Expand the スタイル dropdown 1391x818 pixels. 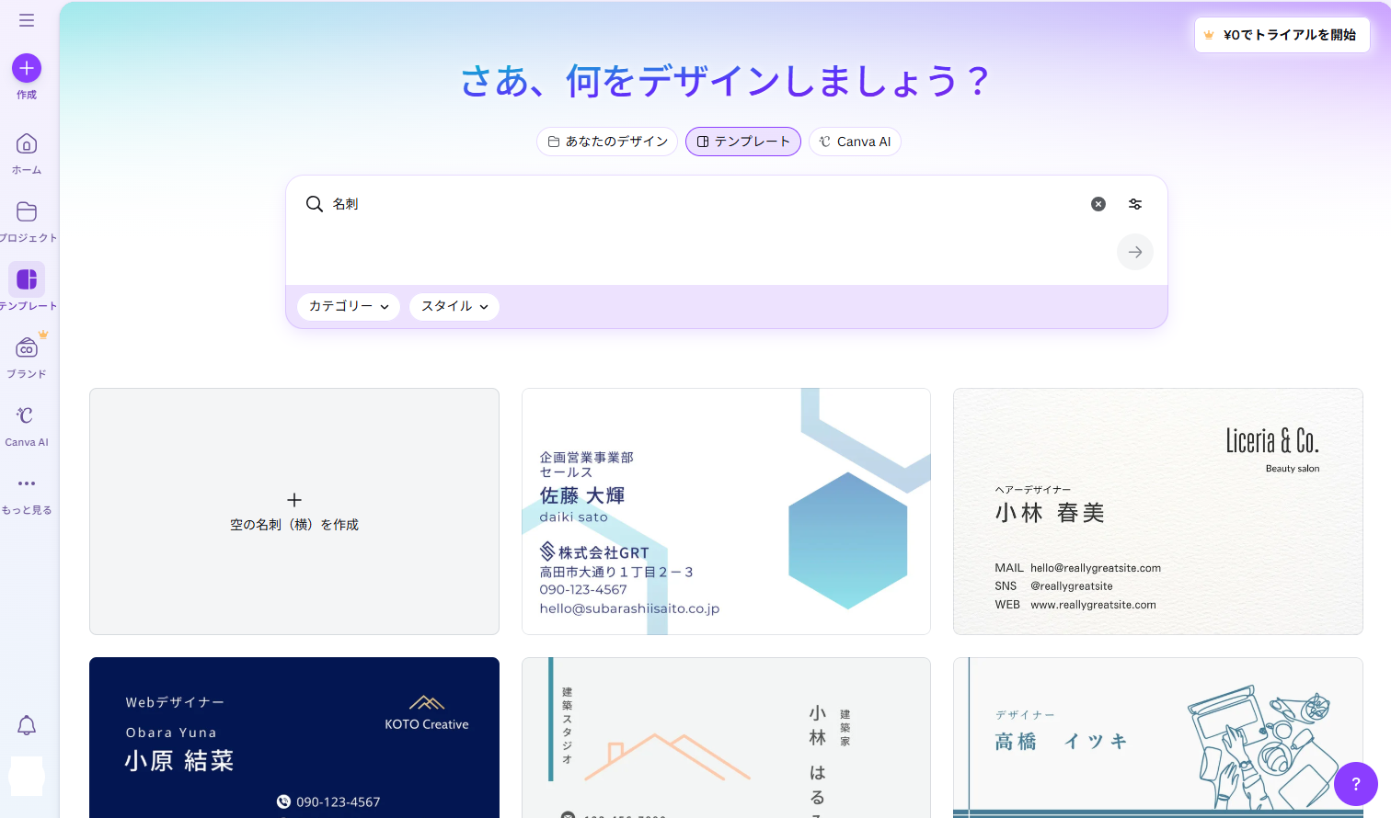point(454,306)
